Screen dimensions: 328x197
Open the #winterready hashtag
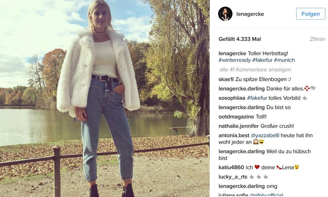click(x=234, y=60)
